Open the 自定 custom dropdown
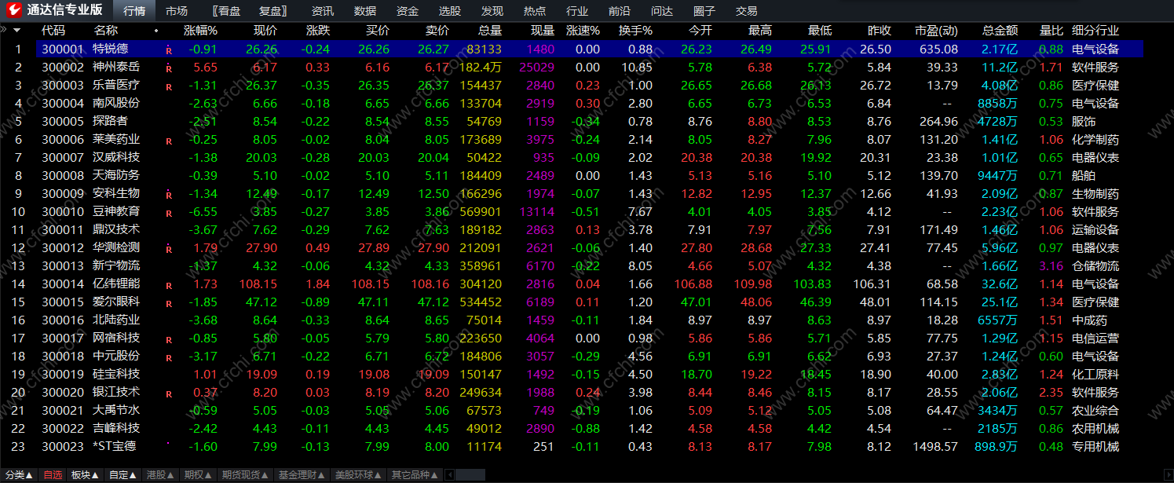 coord(123,474)
